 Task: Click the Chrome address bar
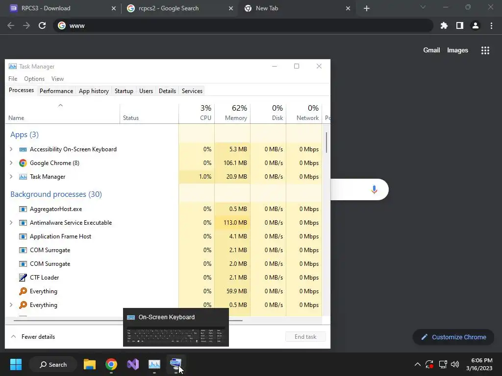coord(243,25)
